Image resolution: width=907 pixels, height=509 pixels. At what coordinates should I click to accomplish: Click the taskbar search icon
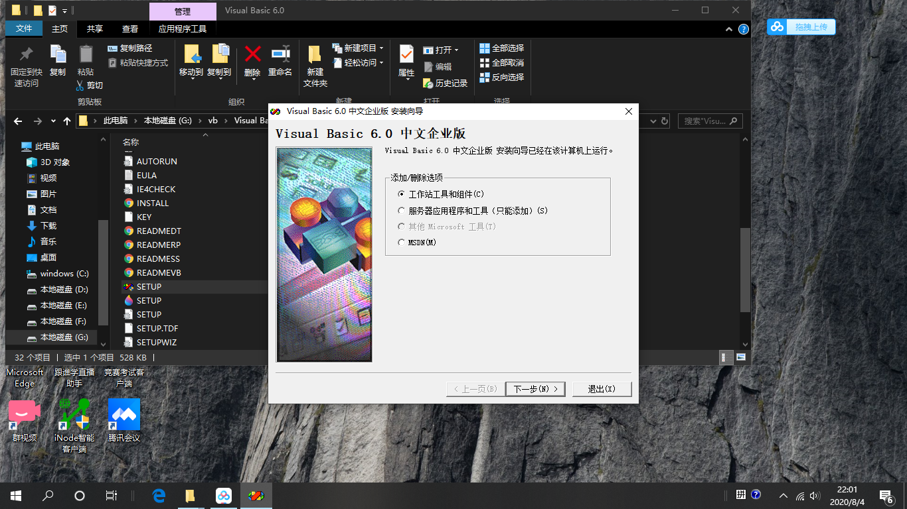(x=48, y=496)
